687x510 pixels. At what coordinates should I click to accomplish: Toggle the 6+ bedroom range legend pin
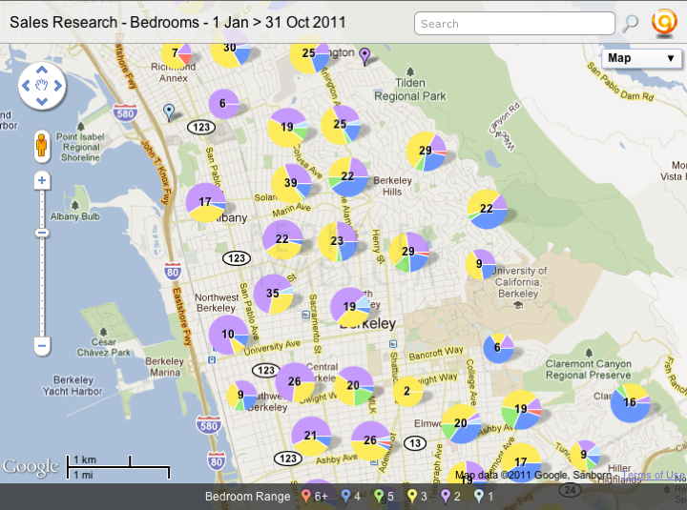point(306,496)
